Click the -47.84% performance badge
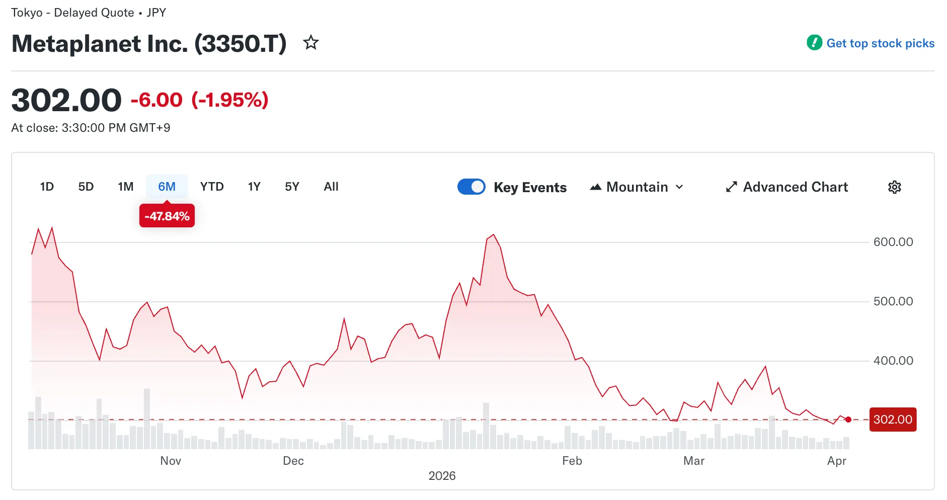Image resolution: width=947 pixels, height=500 pixels. [x=167, y=215]
